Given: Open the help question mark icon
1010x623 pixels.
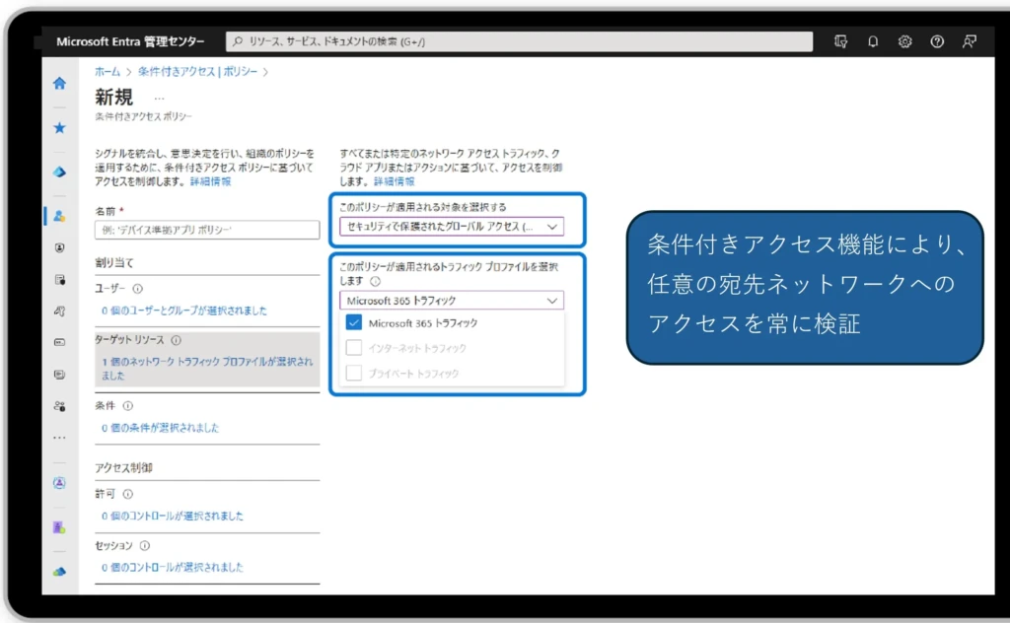Looking at the screenshot, I should pyautogui.click(x=937, y=41).
